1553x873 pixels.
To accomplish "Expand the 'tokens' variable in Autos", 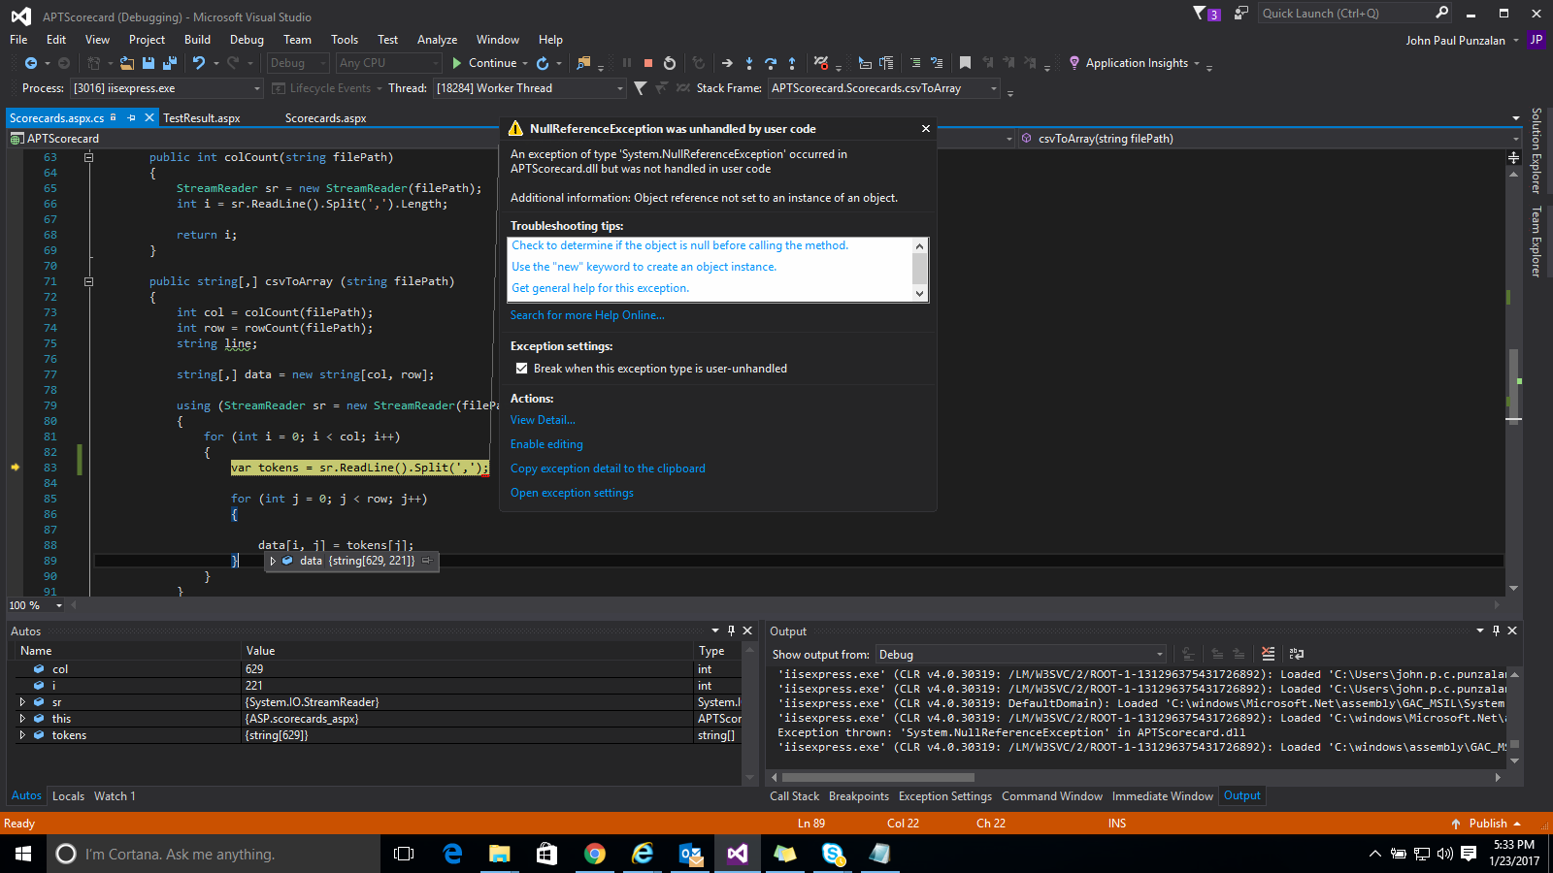I will pos(22,735).
